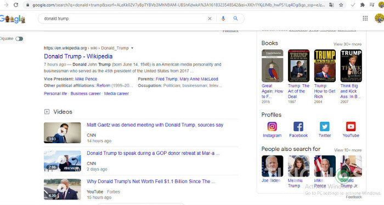Open the Mike Pence link

pyautogui.click(x=86, y=79)
